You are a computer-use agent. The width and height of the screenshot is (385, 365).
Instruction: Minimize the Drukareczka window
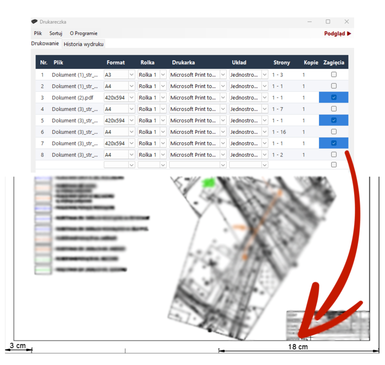309,22
